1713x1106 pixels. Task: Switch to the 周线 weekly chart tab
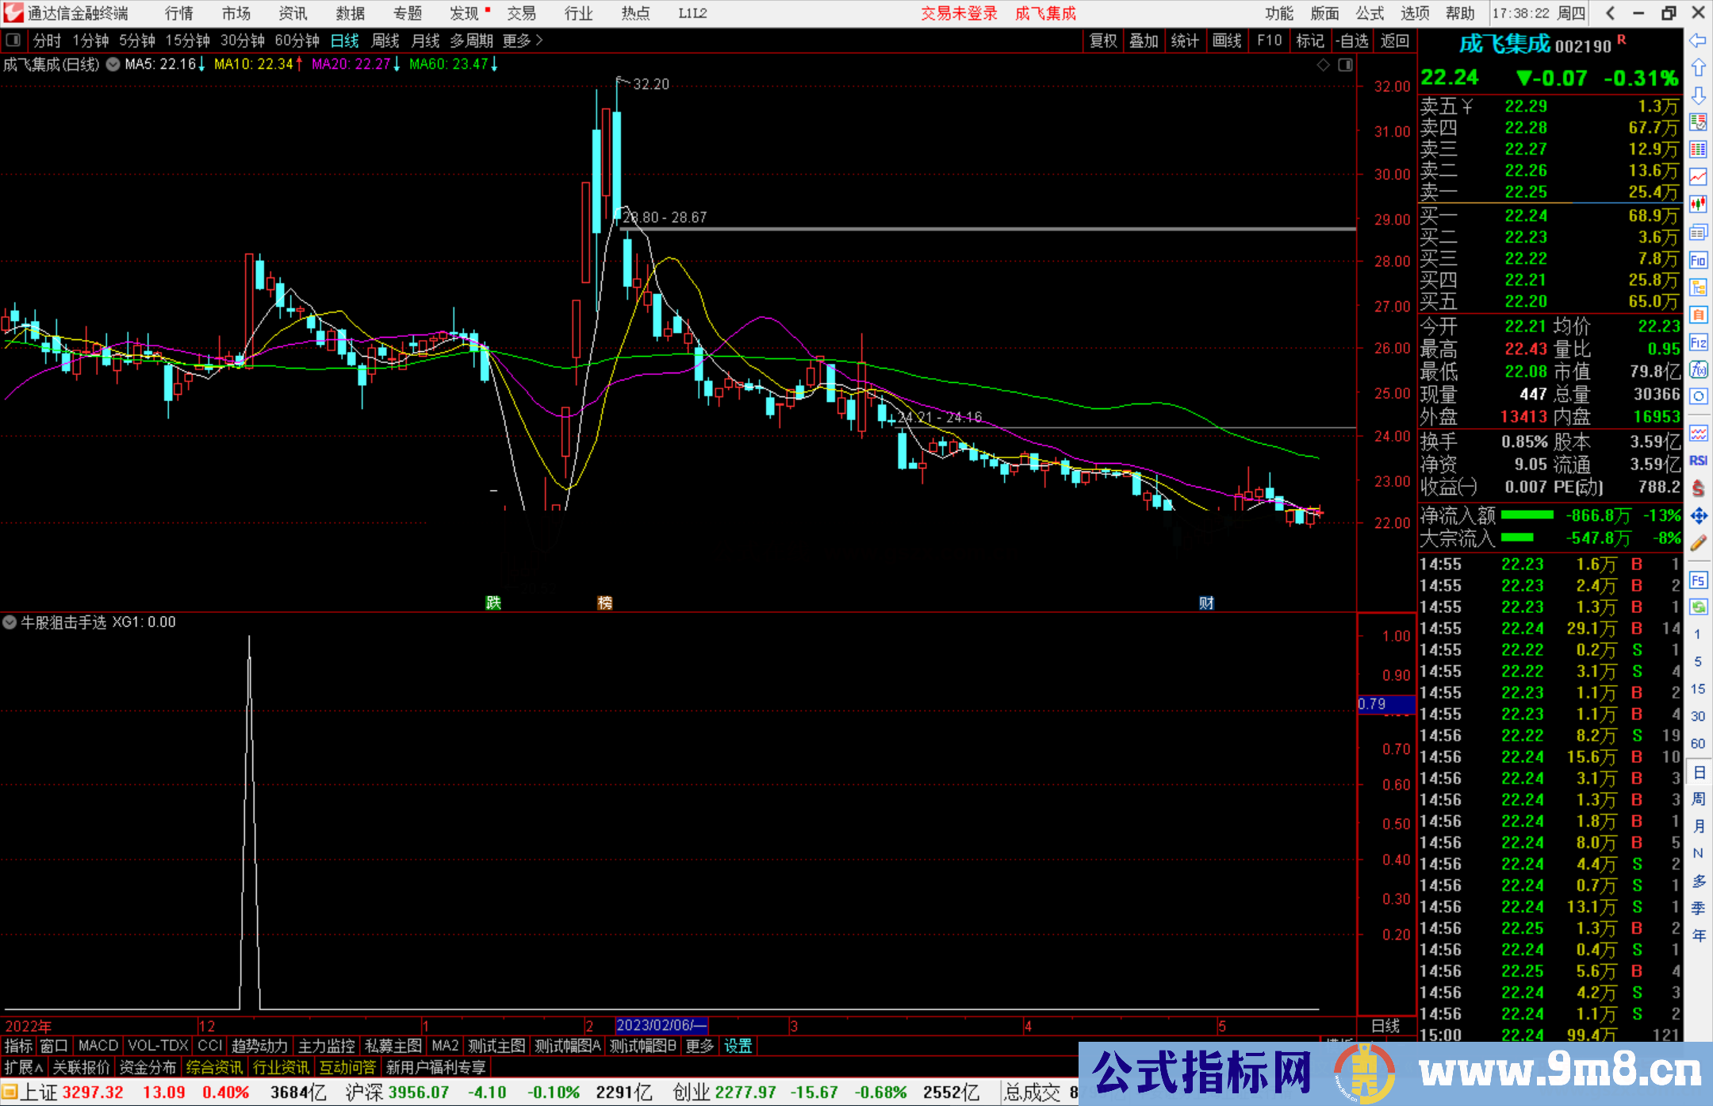coord(385,40)
